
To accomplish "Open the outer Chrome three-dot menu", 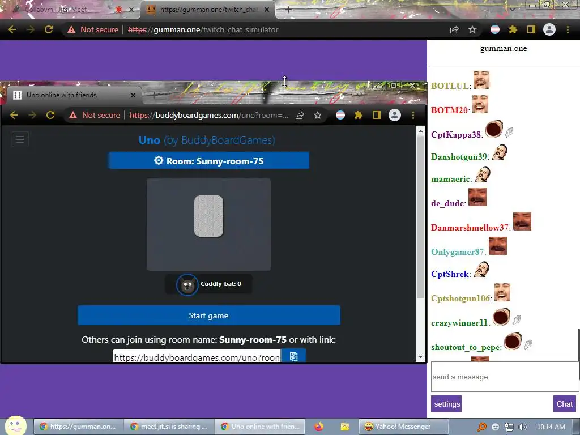I will (568, 29).
